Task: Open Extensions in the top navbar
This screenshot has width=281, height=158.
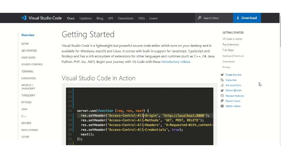Action: pos(126,18)
